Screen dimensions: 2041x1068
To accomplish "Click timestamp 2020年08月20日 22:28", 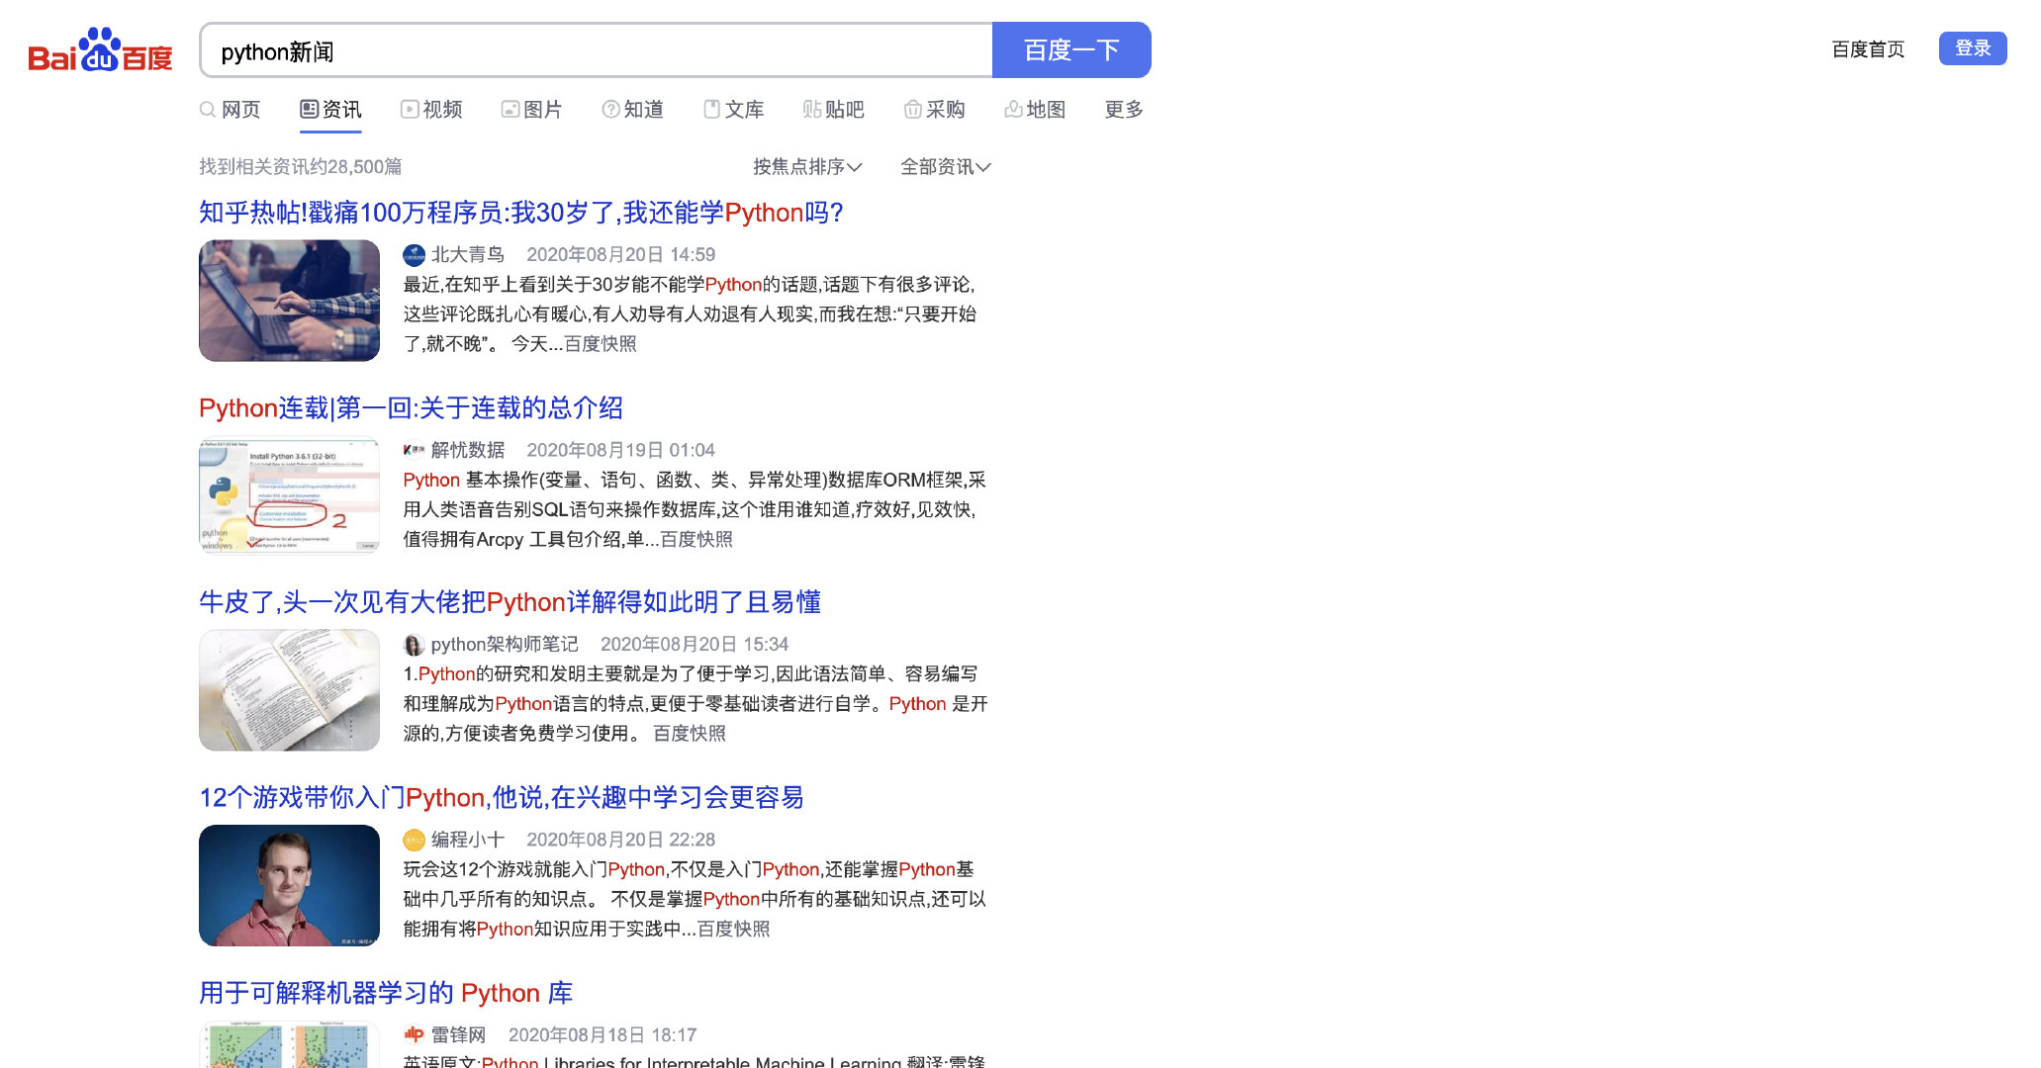I will tap(620, 840).
